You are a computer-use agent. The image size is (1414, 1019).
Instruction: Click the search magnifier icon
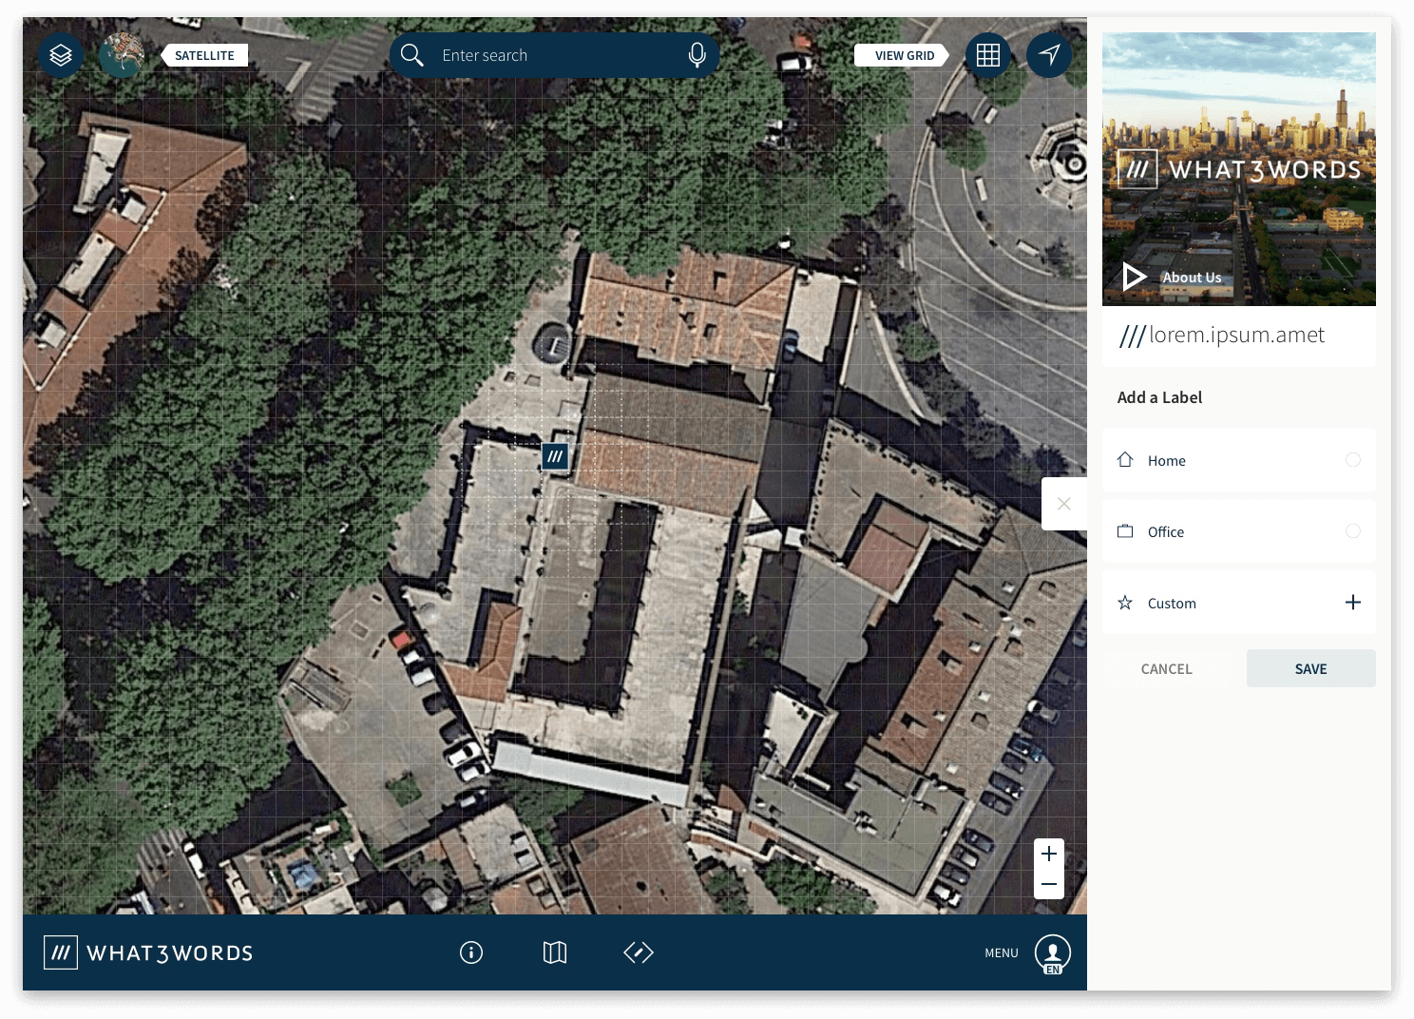point(411,55)
